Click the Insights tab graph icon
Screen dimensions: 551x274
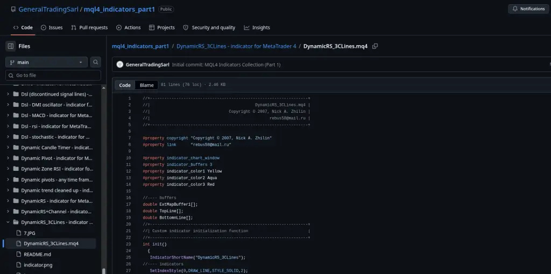click(x=246, y=27)
